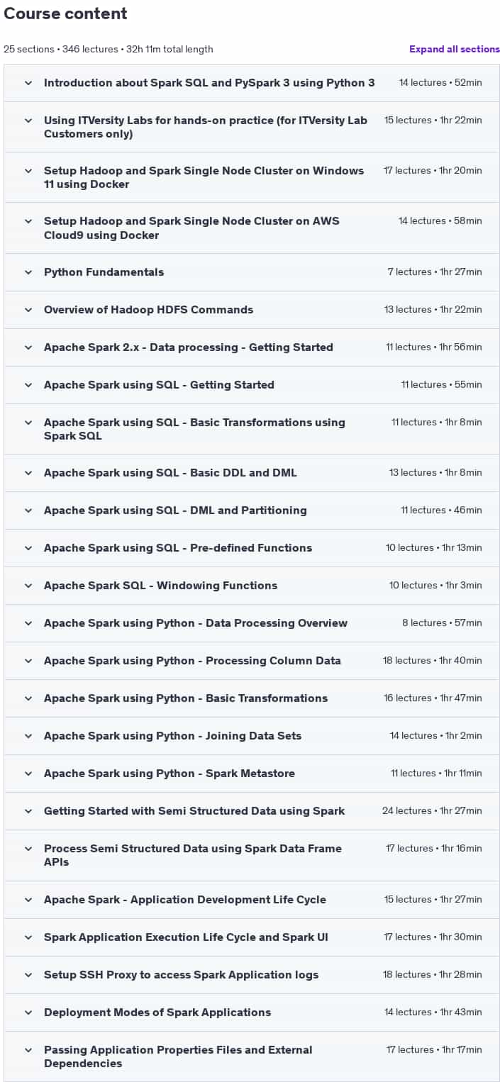Open Apache Spark 2.x - Data processing title

(x=189, y=347)
